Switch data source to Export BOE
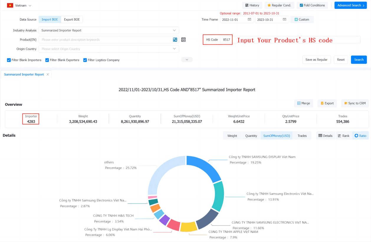This screenshot has height=242, width=371. click(72, 19)
